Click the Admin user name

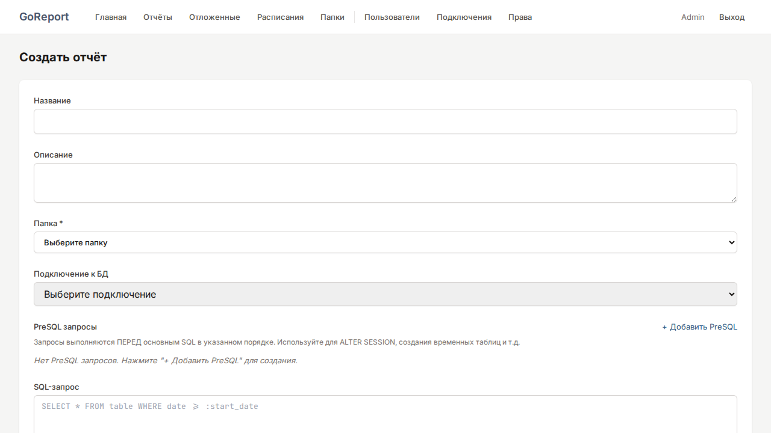(693, 17)
